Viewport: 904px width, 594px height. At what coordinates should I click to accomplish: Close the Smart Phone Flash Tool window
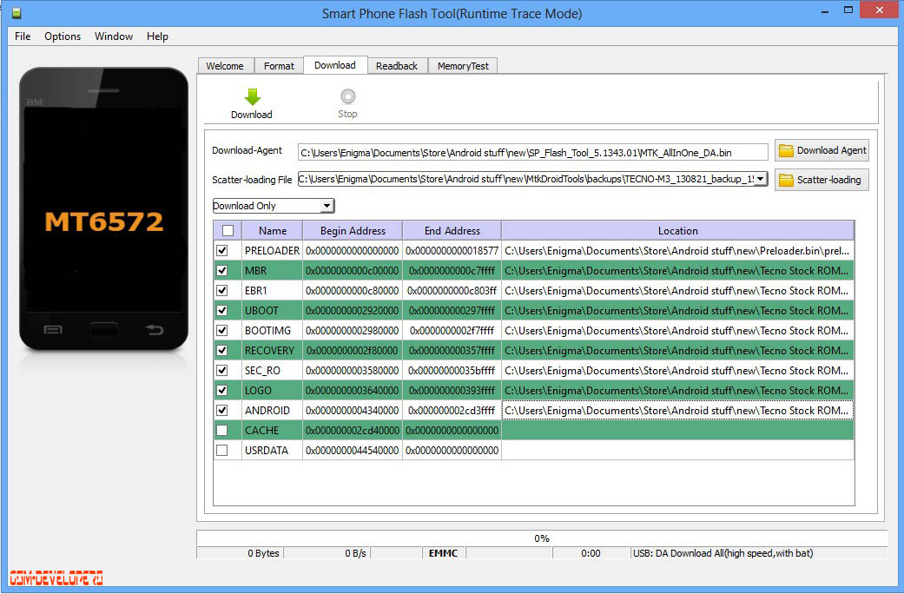(880, 10)
